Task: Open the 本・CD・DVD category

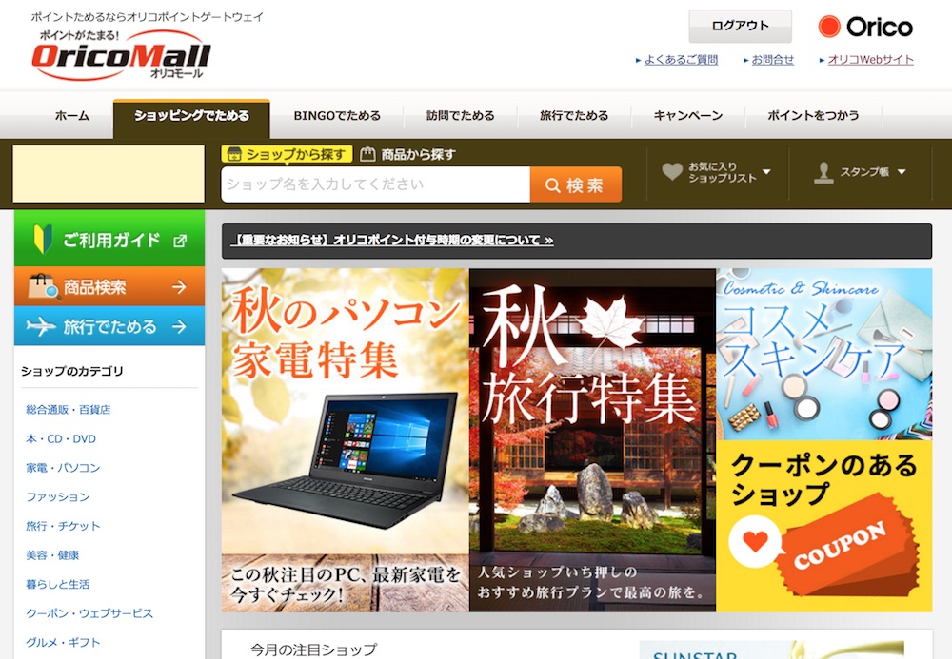Action: tap(61, 438)
